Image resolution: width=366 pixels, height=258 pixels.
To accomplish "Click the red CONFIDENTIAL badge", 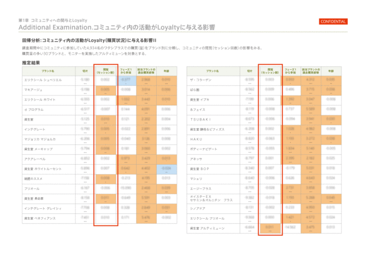I will tap(333, 21).
